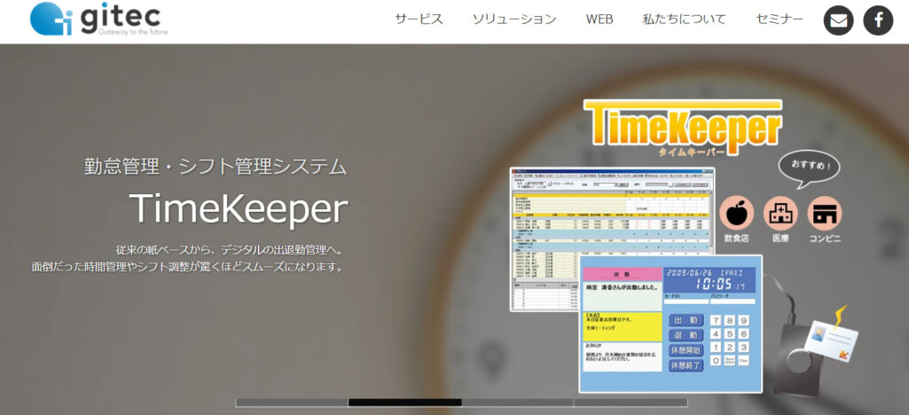The height and width of the screenshot is (415, 909).
Task: Click the 勤怠管理・シフト管理システム heading
Action: click(215, 167)
